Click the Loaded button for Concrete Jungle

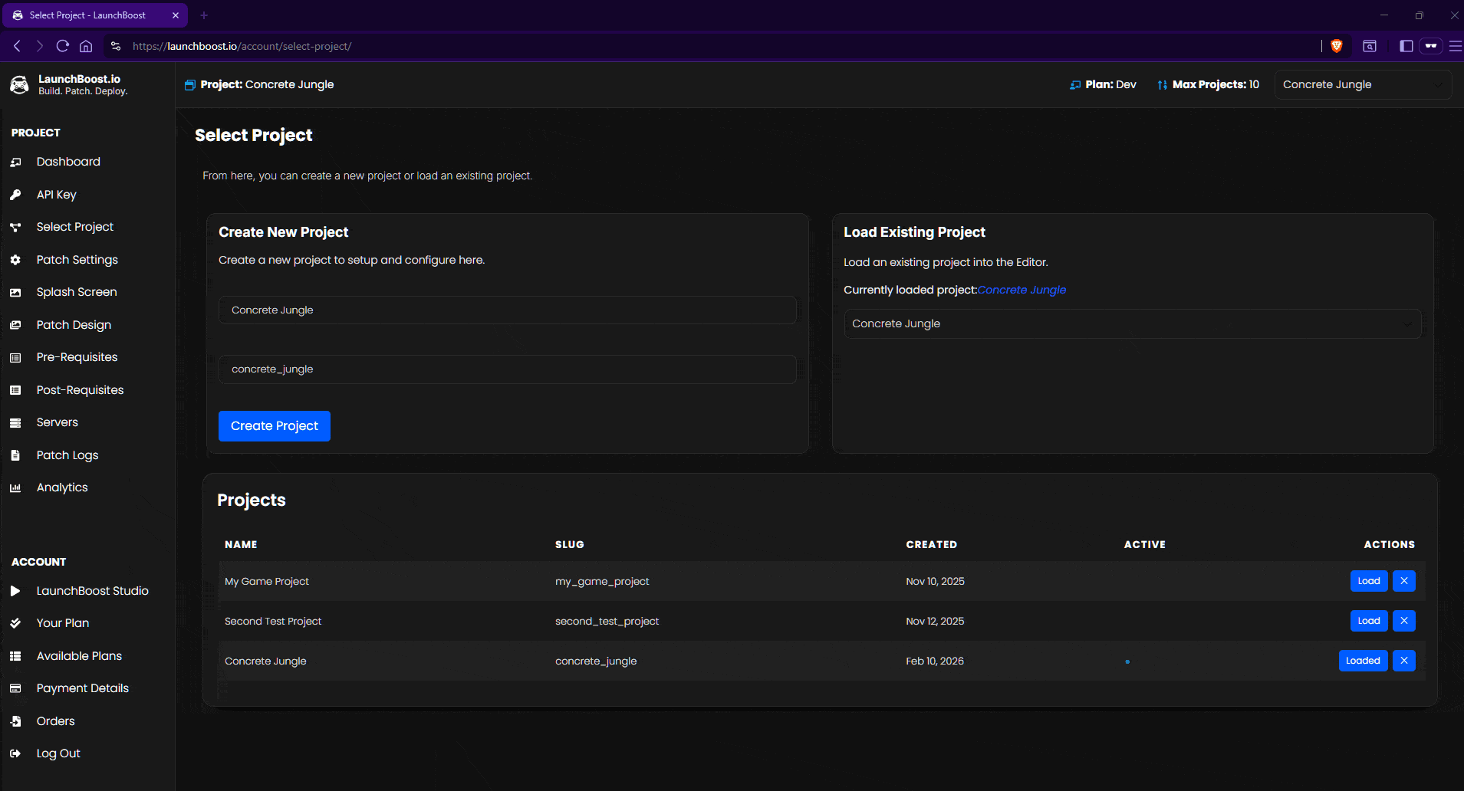(1363, 661)
